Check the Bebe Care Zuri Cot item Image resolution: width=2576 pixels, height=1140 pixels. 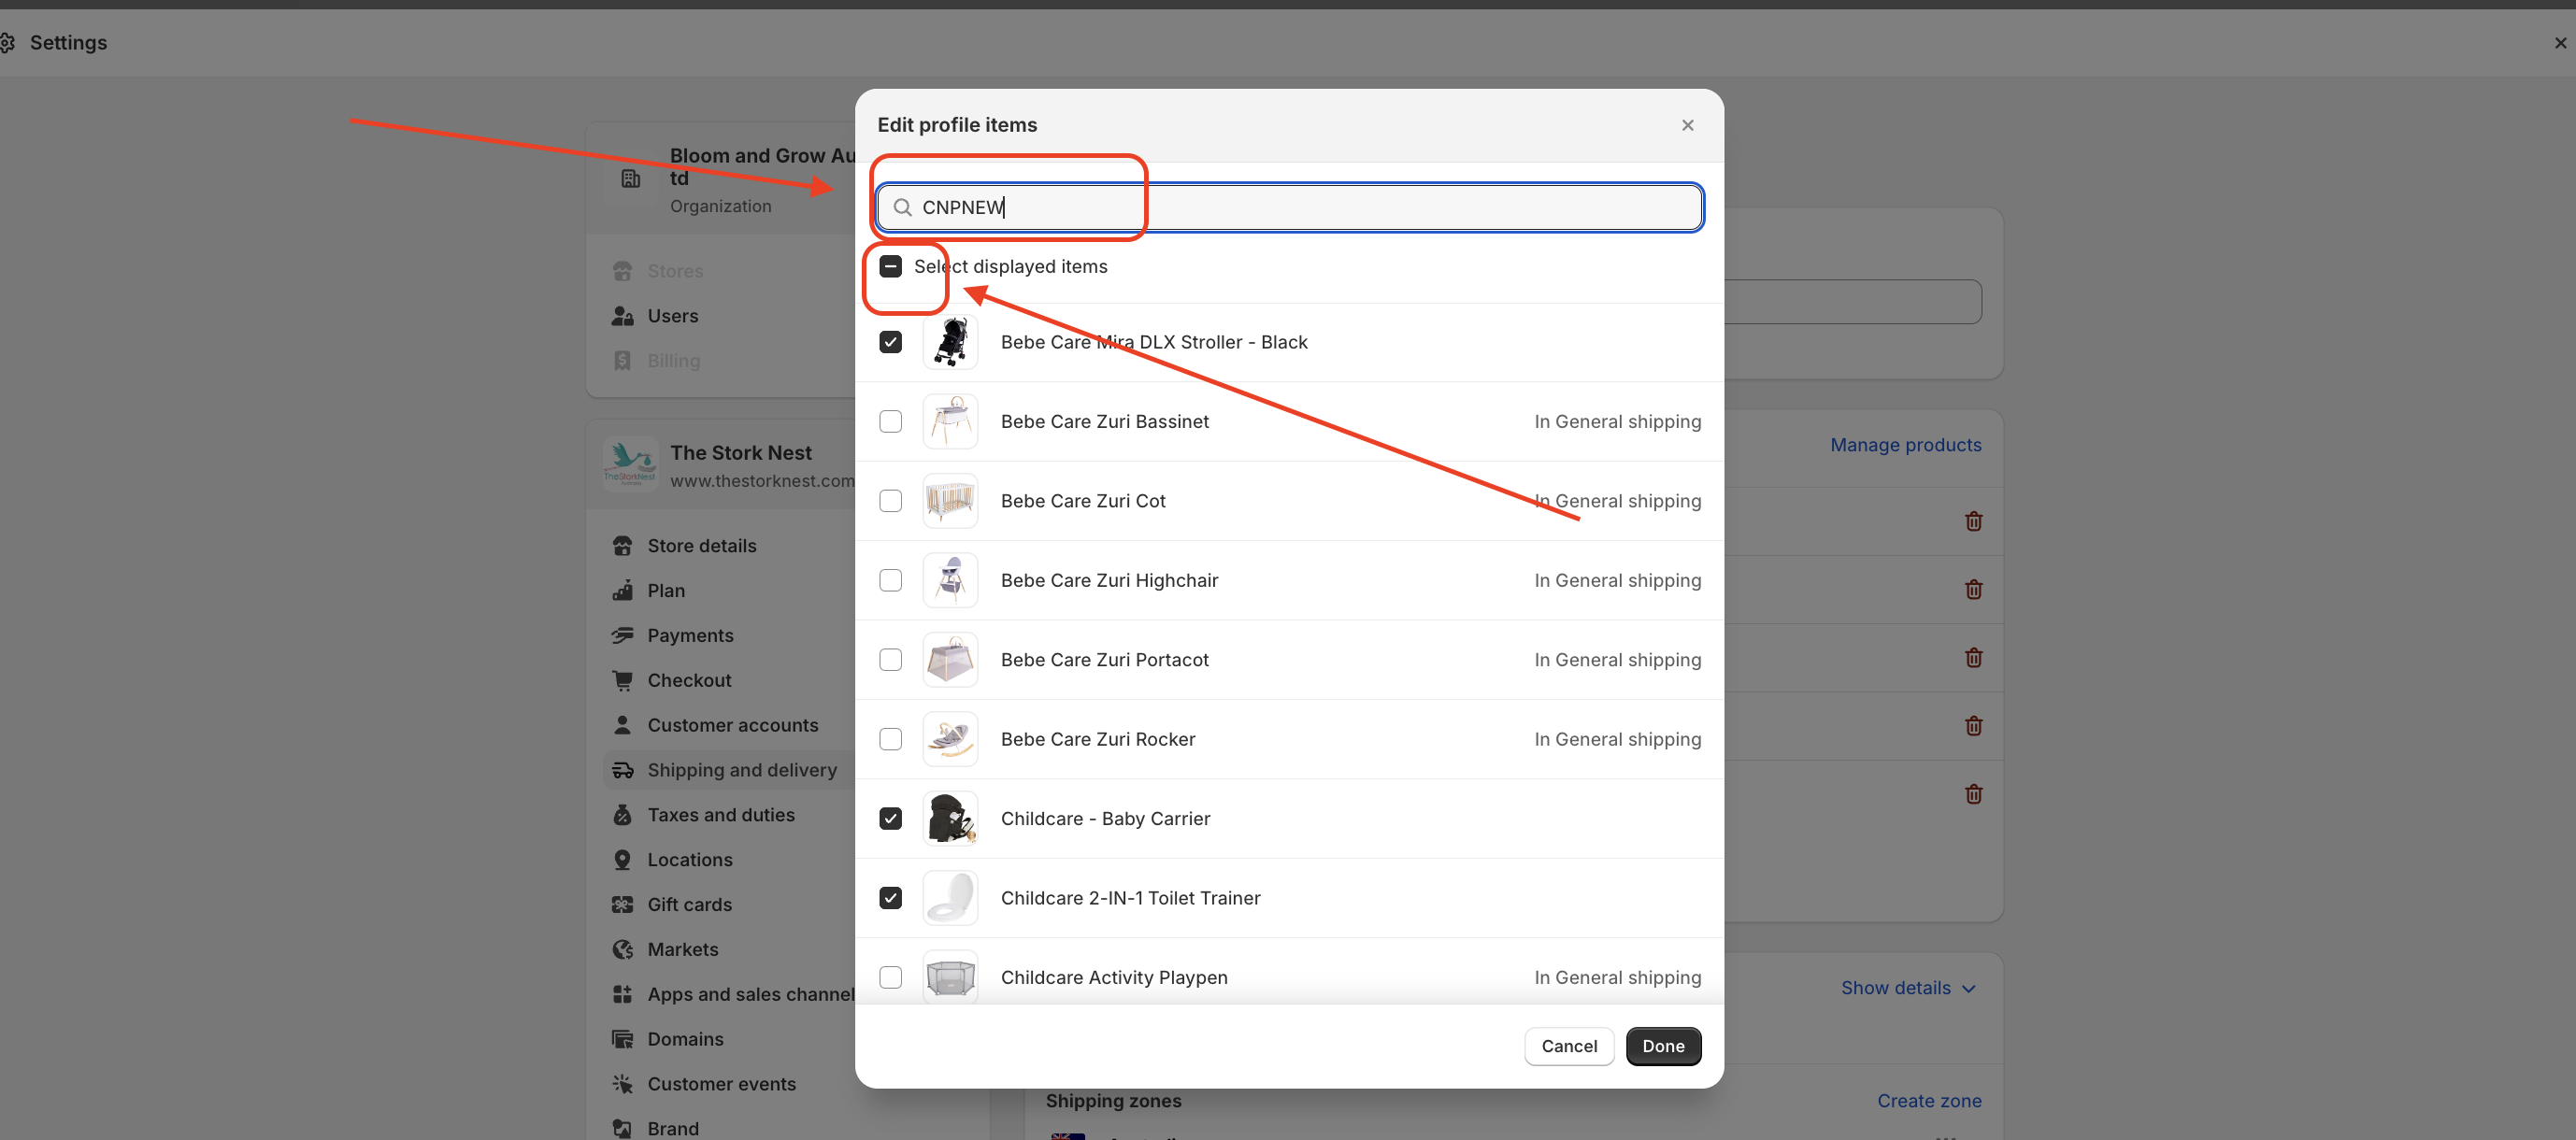point(890,501)
